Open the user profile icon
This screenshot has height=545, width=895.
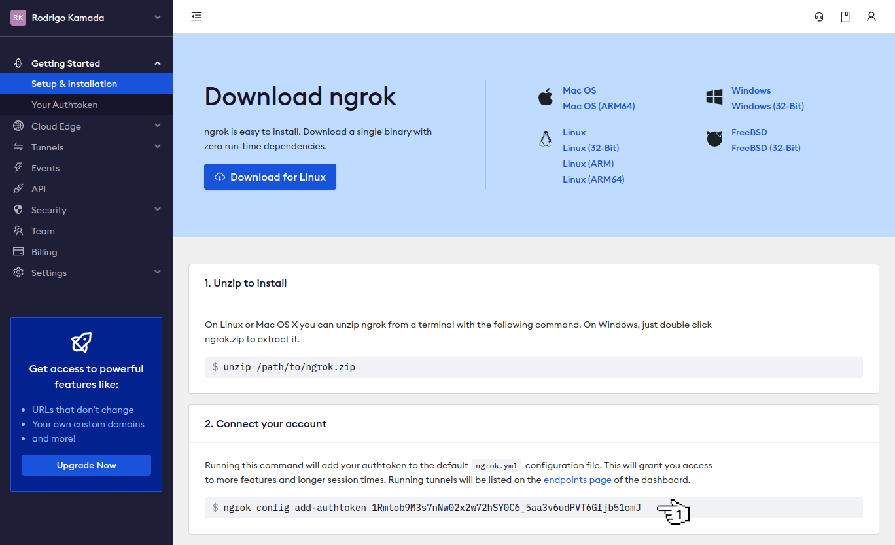tap(871, 16)
